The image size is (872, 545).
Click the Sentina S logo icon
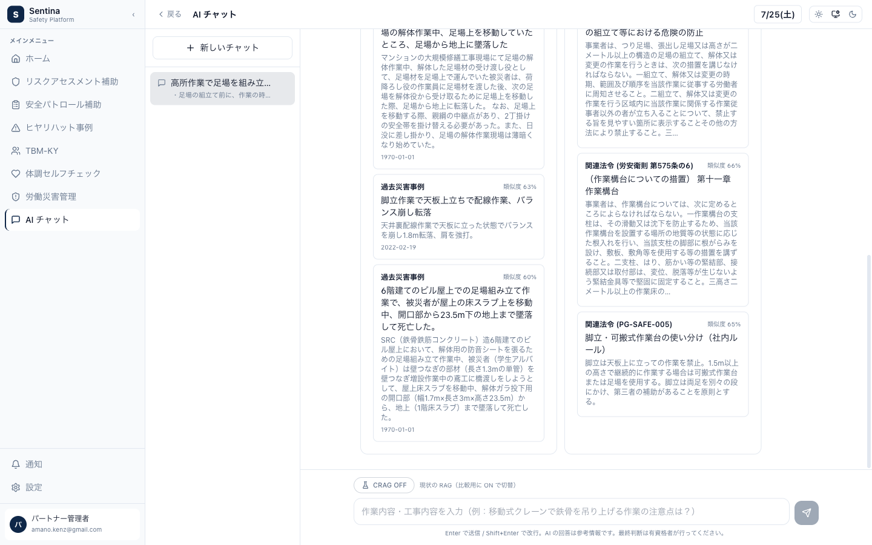(16, 15)
